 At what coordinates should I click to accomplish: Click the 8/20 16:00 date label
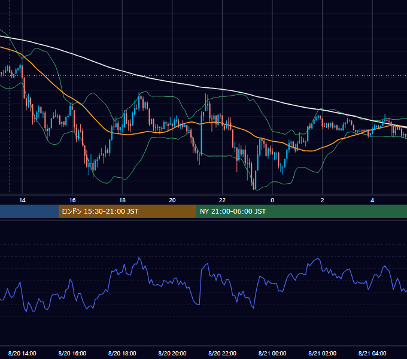coord(72,353)
